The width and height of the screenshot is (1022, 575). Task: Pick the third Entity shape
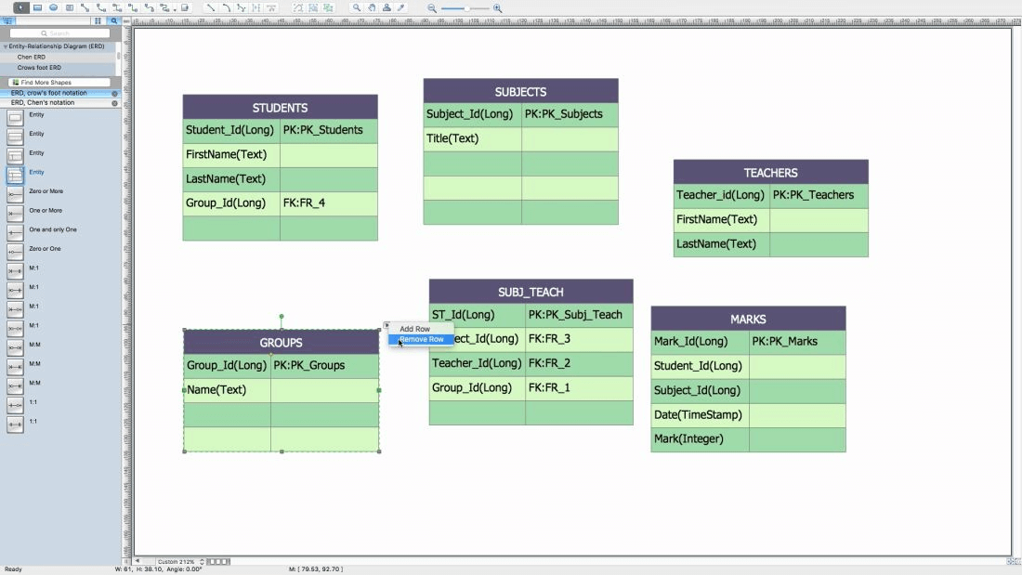[x=15, y=156]
